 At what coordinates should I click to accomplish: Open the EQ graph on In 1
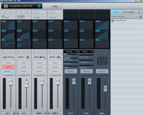pyautogui.click(x=8, y=43)
